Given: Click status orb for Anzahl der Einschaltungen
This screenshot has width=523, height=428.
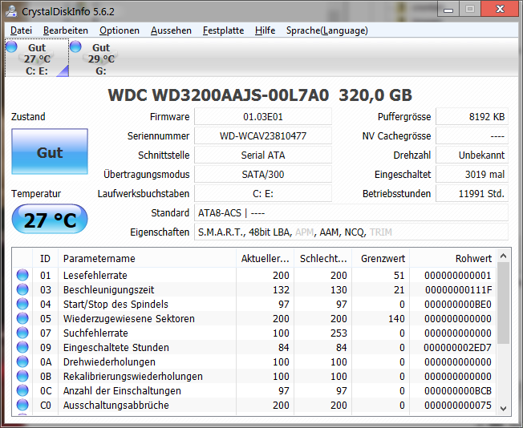Looking at the screenshot, I should [22, 390].
